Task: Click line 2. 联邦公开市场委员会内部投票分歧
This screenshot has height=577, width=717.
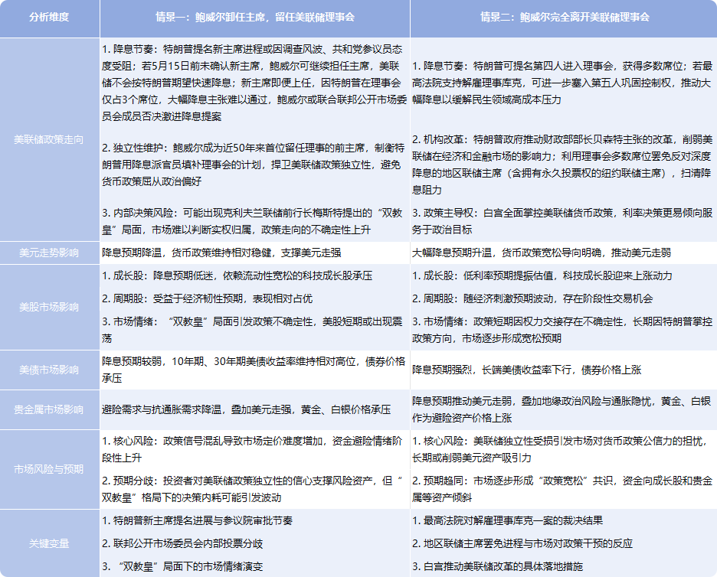Action: (182, 543)
